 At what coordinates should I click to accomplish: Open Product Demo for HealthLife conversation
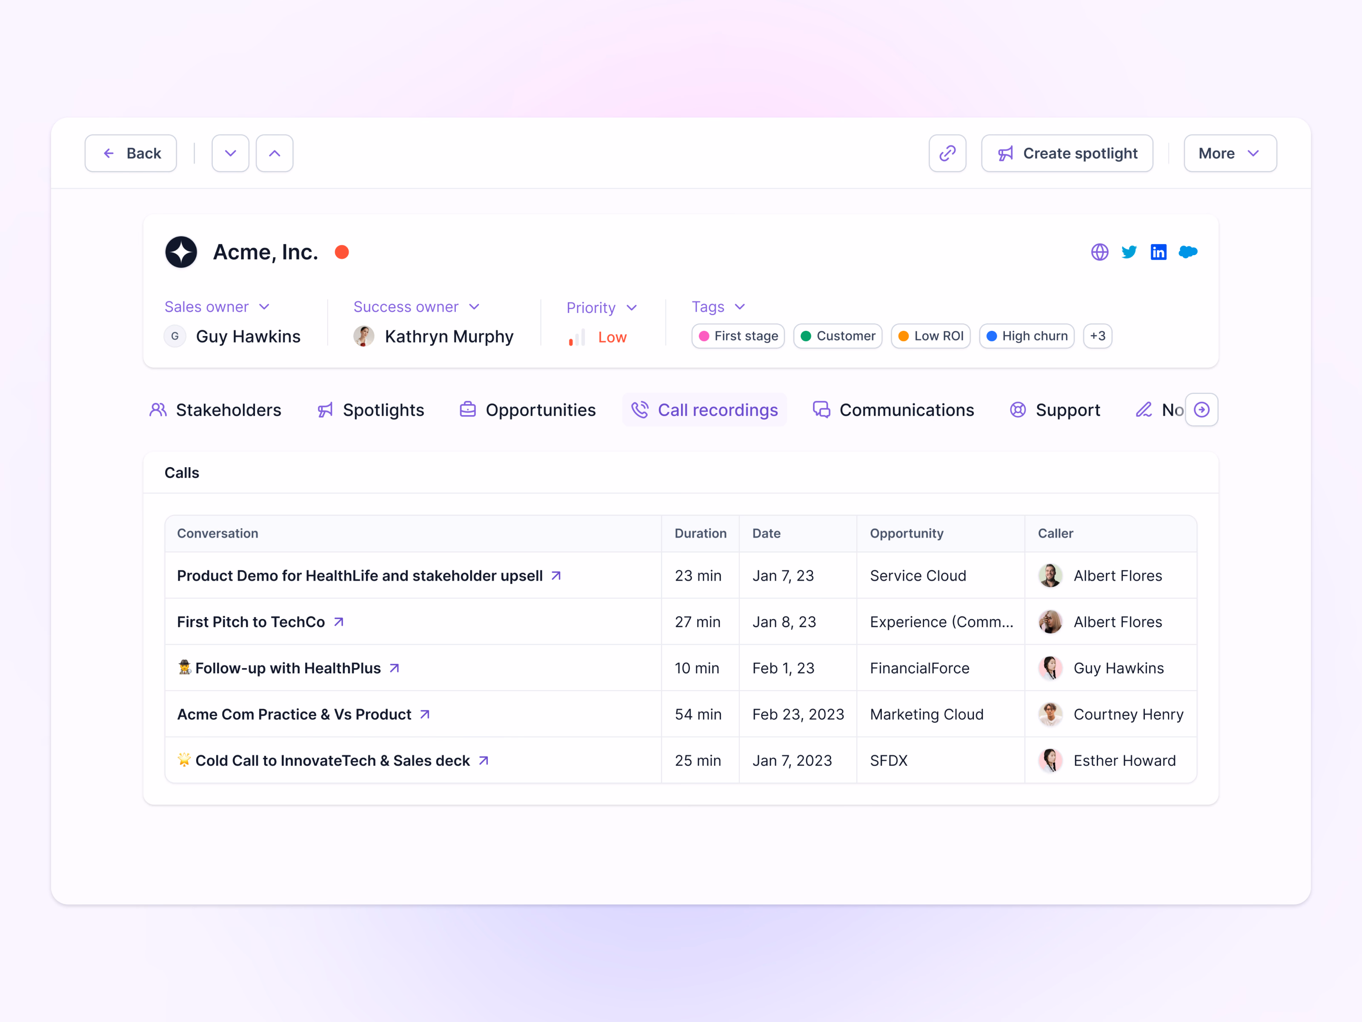pyautogui.click(x=360, y=575)
